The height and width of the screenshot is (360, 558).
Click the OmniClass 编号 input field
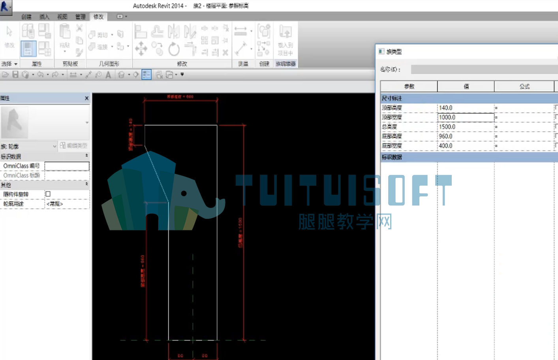[67, 166]
